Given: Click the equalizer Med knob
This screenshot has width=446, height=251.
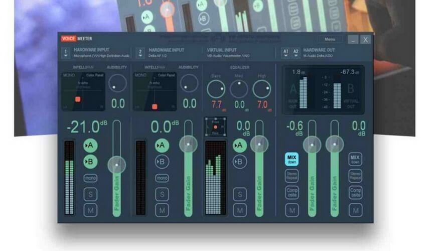Looking at the screenshot, I should pyautogui.click(x=239, y=89).
